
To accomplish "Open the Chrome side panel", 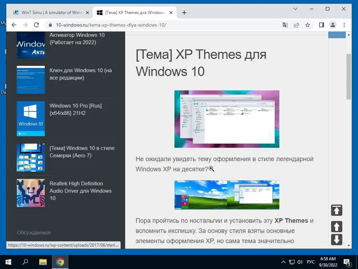I will click(322, 25).
